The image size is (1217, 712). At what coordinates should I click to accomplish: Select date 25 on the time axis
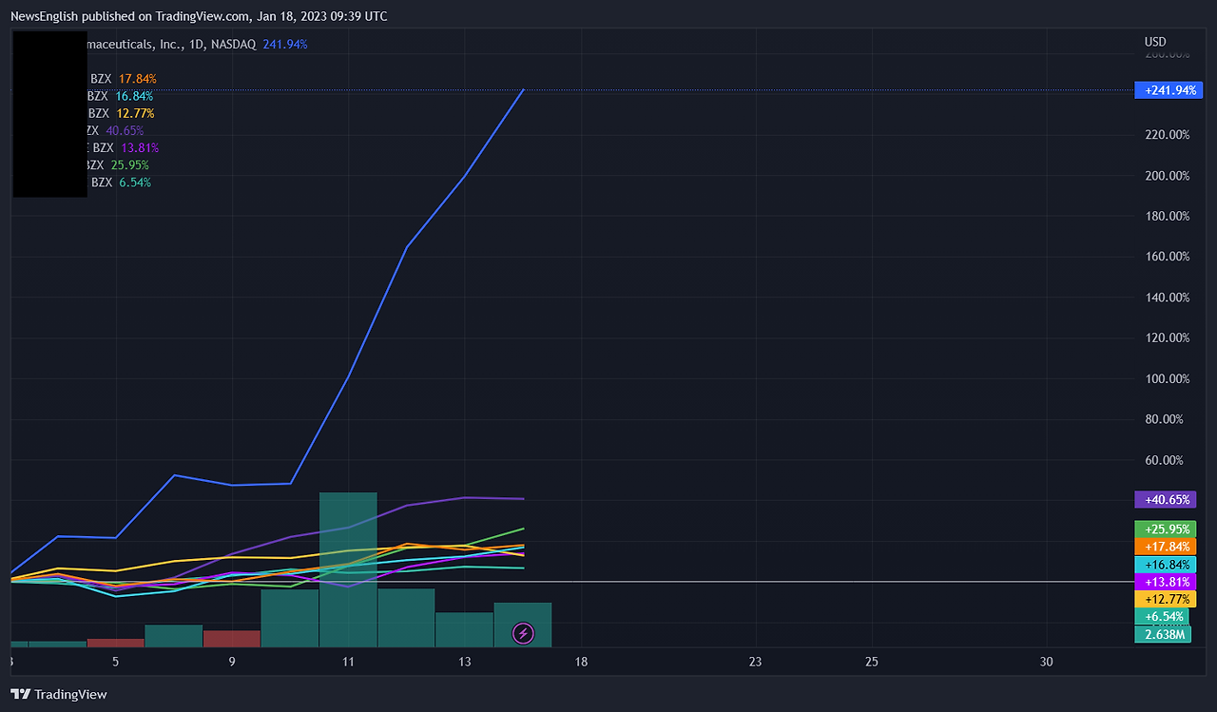pyautogui.click(x=871, y=662)
